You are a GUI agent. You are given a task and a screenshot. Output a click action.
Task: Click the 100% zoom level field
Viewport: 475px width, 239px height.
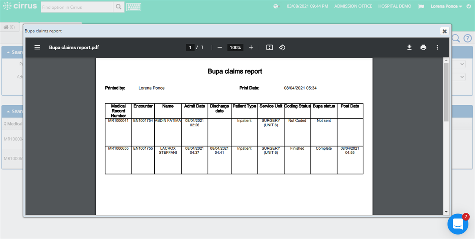(235, 47)
